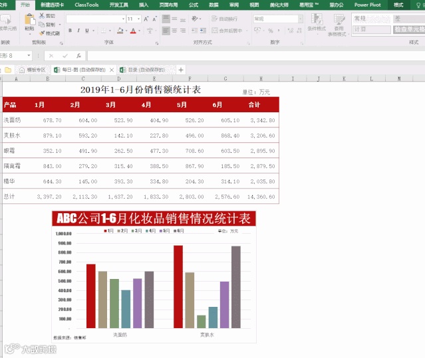The width and height of the screenshot is (425, 358).
Task: Click the insert function fx icon
Action: [78, 56]
